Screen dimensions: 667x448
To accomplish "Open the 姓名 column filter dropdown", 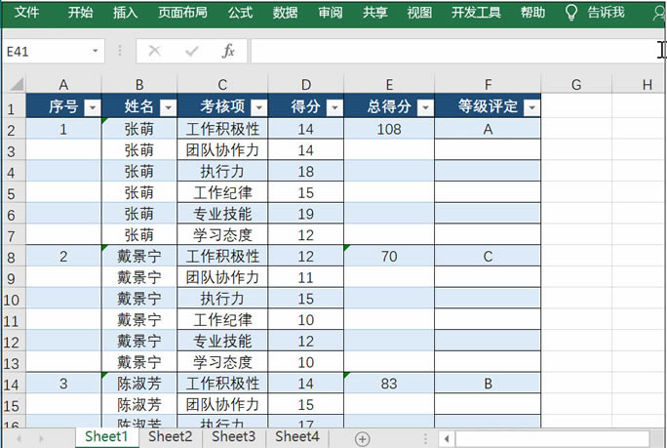I will (168, 107).
